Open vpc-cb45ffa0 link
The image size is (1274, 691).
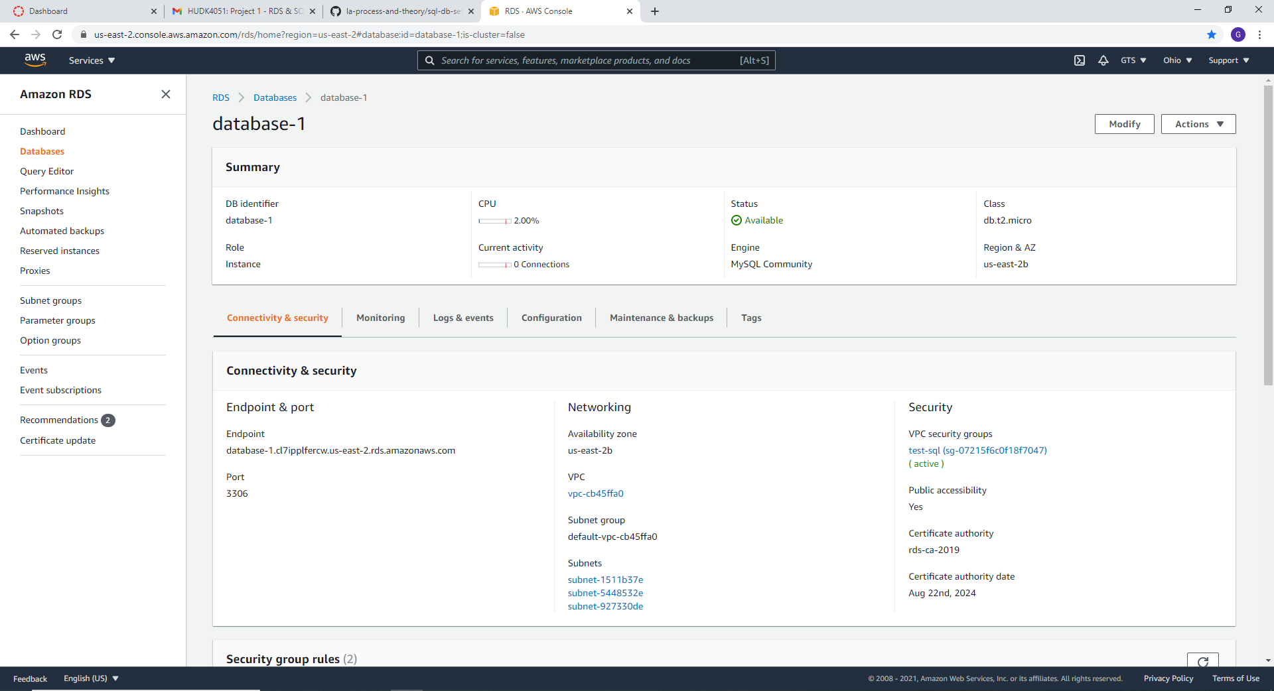596,493
